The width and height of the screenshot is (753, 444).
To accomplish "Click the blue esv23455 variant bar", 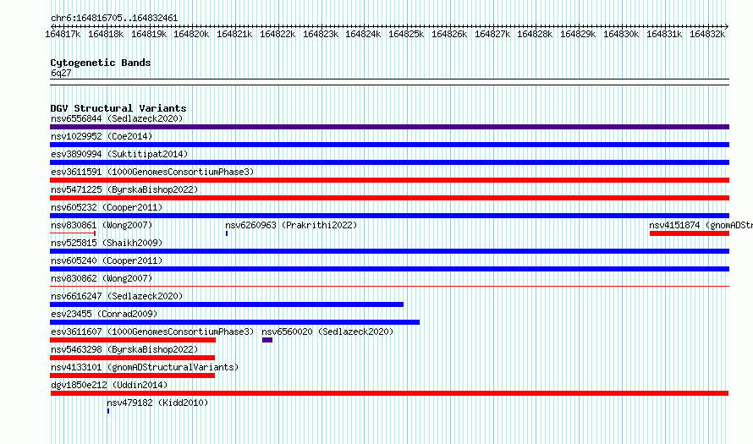I will pos(235,322).
